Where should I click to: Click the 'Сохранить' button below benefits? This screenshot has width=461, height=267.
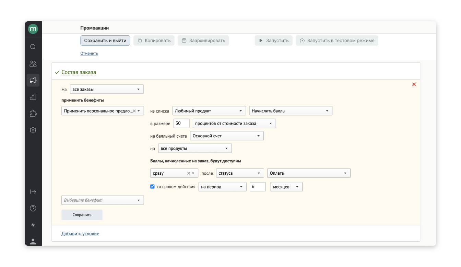tap(82, 215)
